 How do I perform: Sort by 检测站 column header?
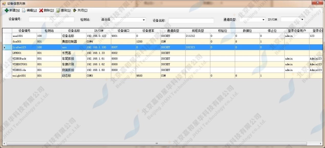point(49,31)
